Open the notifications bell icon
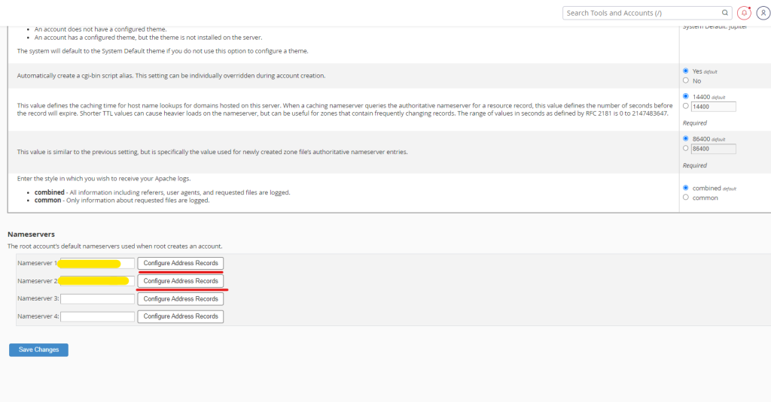Viewport: 771px width, 402px height. [x=744, y=13]
